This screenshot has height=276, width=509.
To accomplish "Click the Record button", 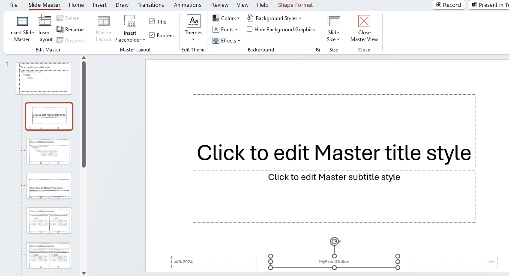I will click(x=449, y=5).
